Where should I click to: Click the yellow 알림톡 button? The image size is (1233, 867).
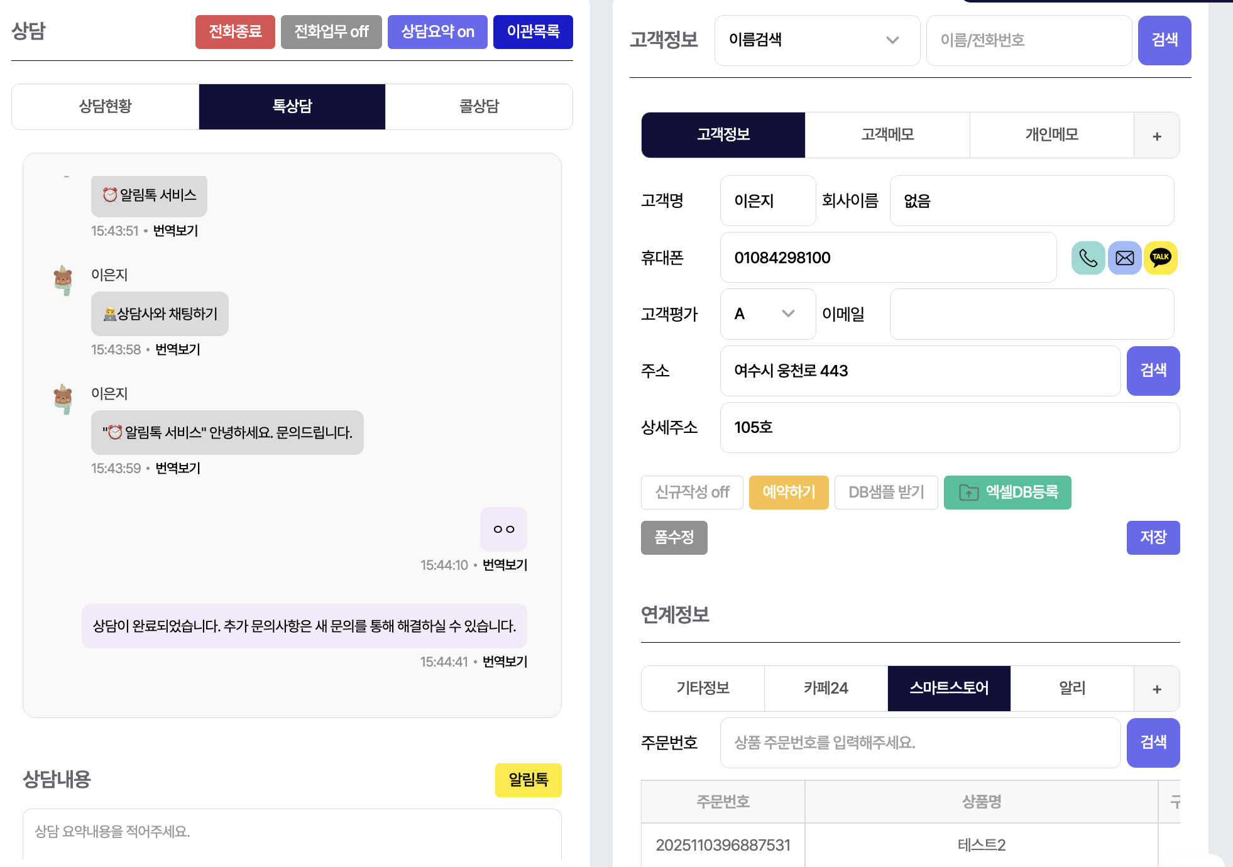528,780
